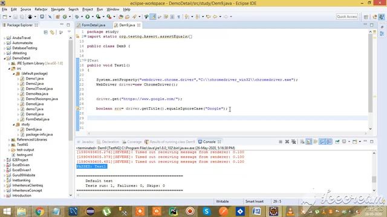387x217 pixels.
Task: Click Remove Launch console X icon
Action: [287, 142]
